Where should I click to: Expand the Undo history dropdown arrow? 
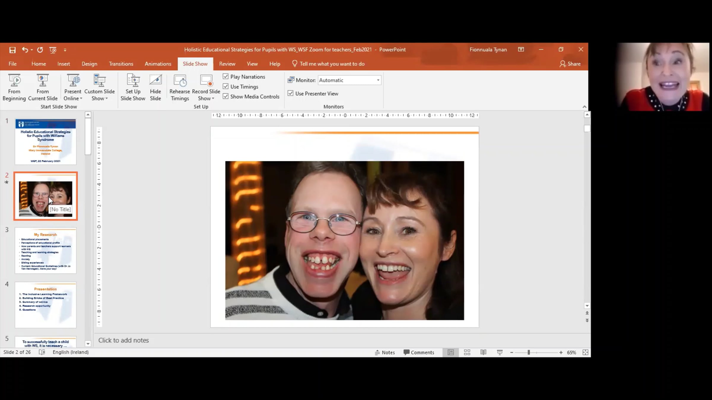pyautogui.click(x=32, y=50)
